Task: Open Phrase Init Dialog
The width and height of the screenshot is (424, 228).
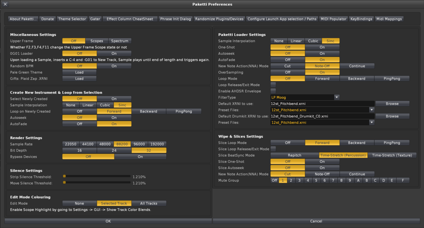Action: pos(176,19)
